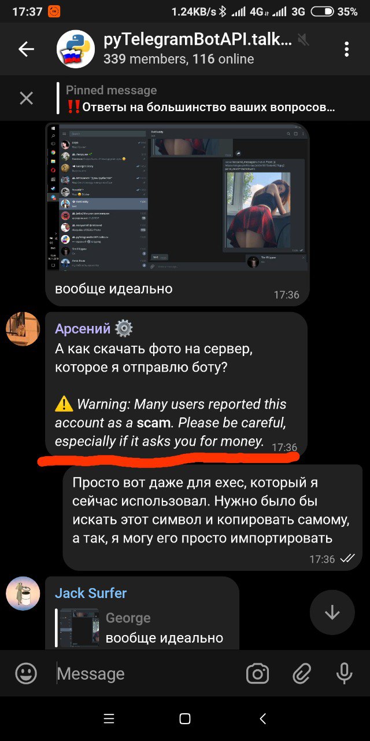Start voice recording with microphone icon
The height and width of the screenshot is (741, 370).
point(344,673)
